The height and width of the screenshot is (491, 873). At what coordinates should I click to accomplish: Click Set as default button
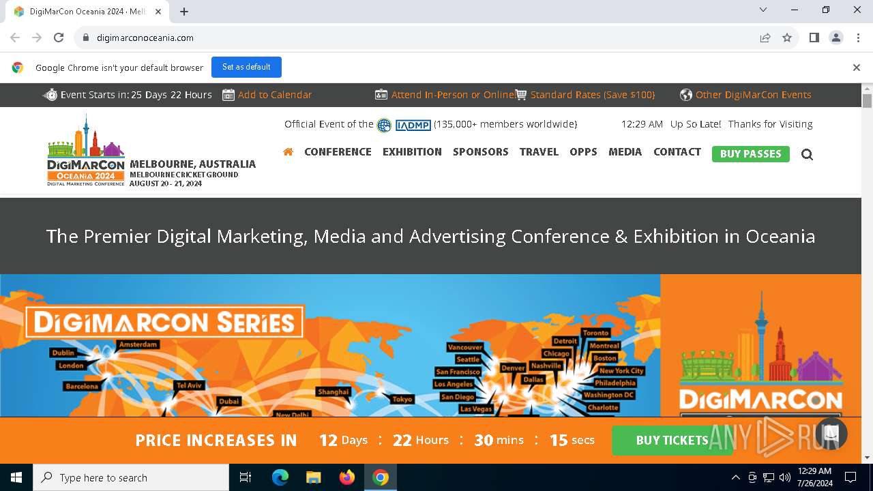(246, 67)
